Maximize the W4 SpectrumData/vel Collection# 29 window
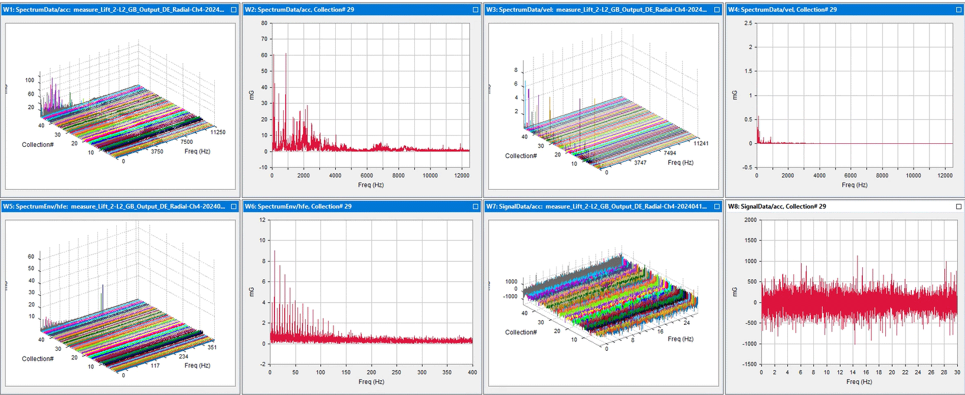Screen dimensions: 965x395 coord(959,9)
